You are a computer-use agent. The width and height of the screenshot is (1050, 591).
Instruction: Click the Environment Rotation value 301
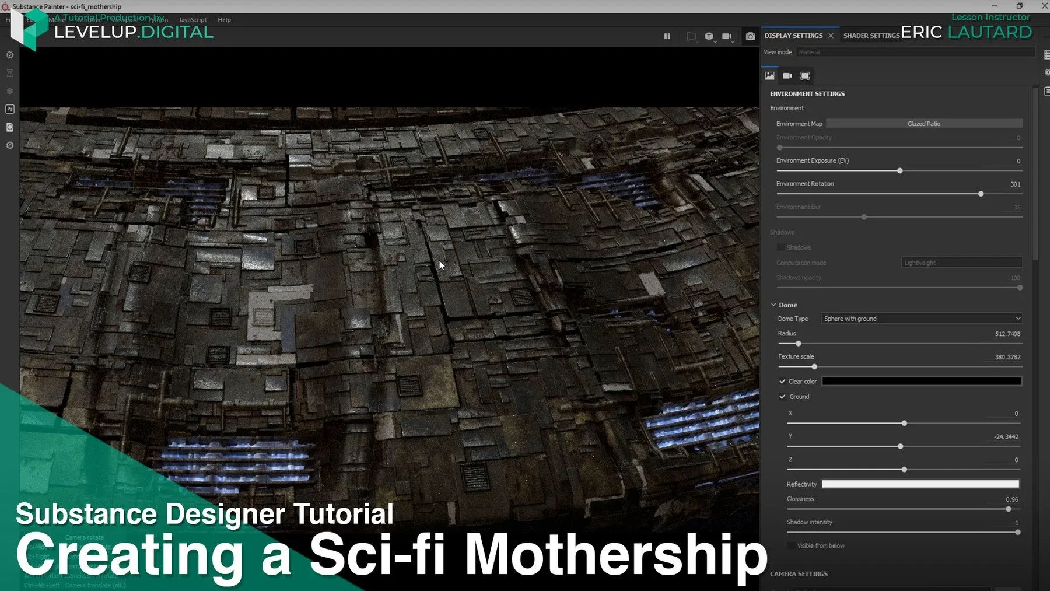(x=1015, y=184)
